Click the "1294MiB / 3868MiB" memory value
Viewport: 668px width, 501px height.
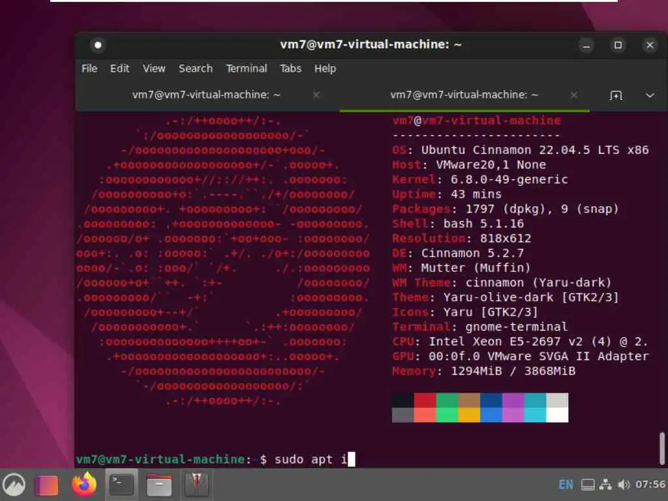[513, 371]
